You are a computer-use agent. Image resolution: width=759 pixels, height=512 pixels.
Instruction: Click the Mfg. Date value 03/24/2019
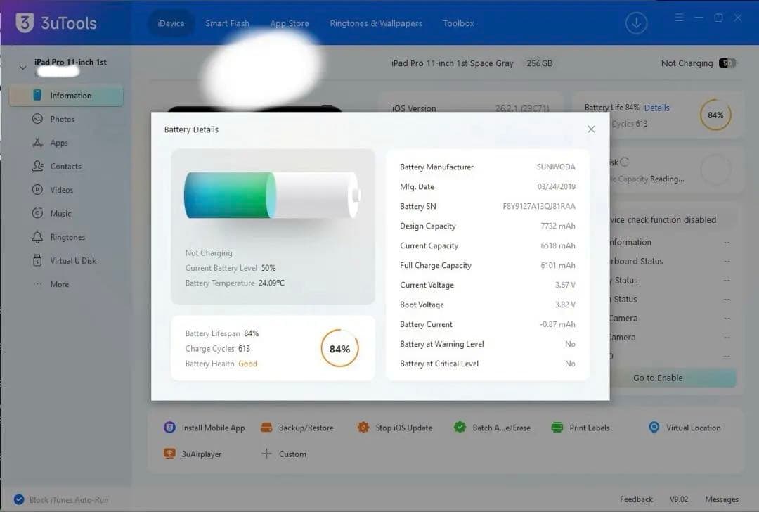[556, 186]
